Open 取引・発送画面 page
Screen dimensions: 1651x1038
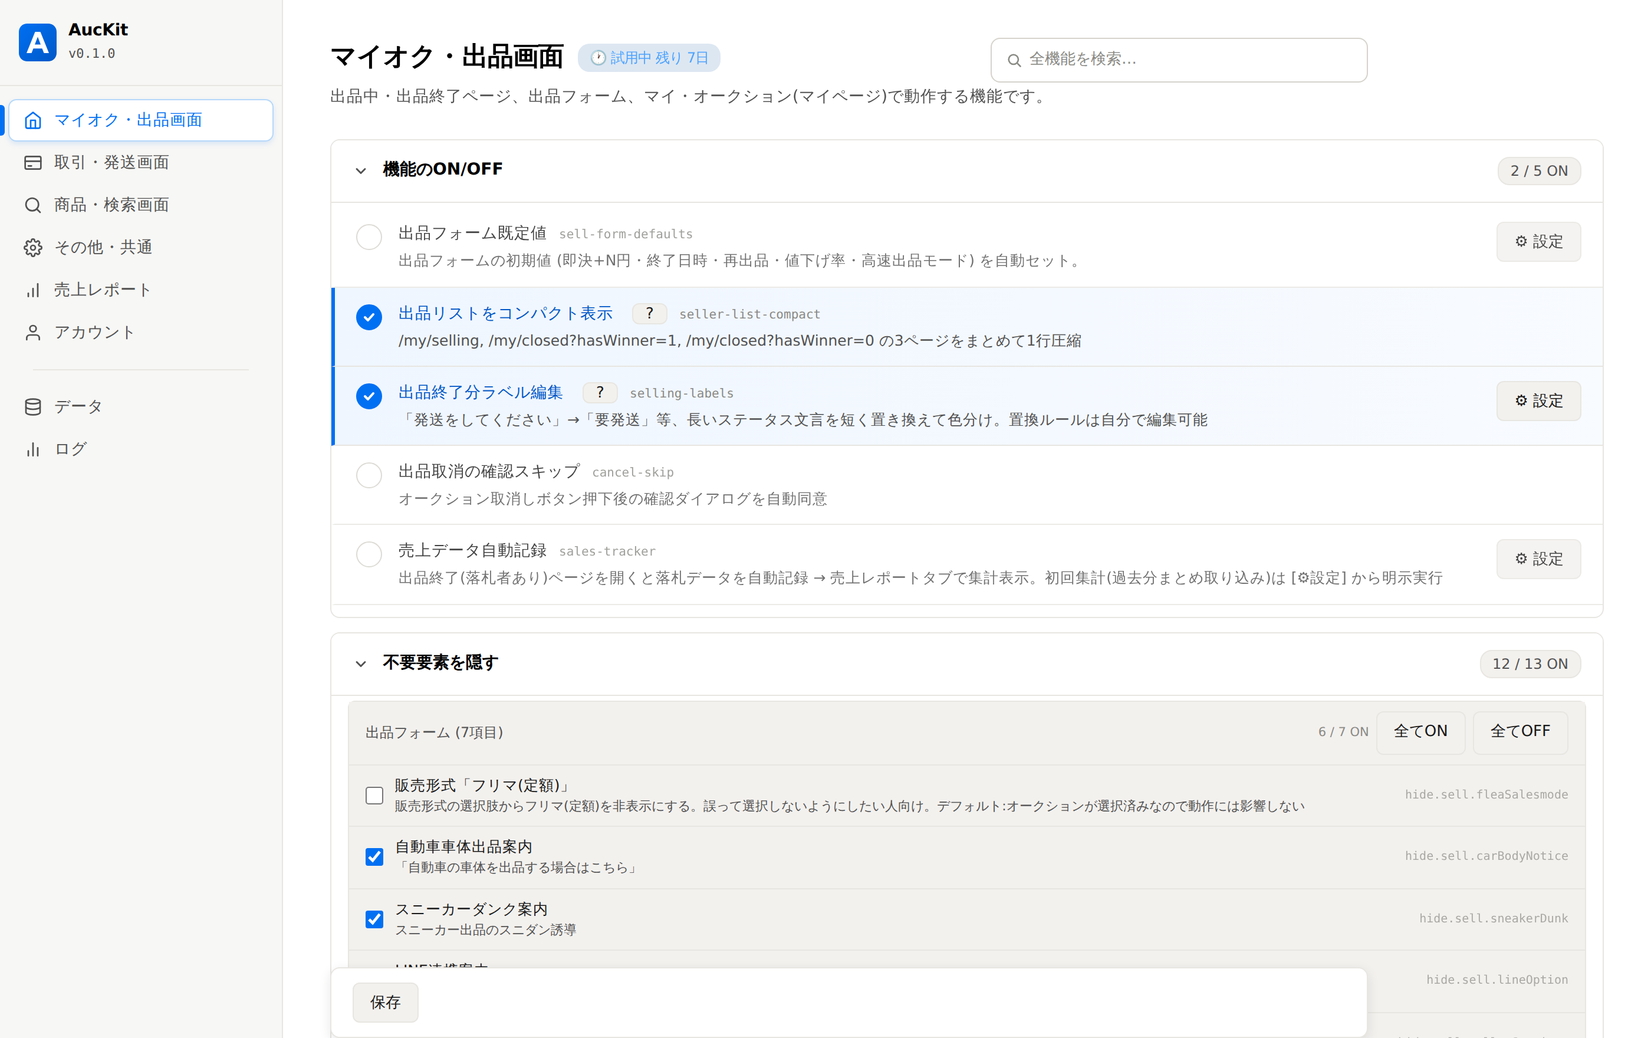[140, 163]
